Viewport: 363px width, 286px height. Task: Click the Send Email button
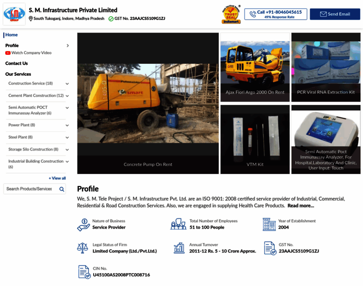click(335, 14)
